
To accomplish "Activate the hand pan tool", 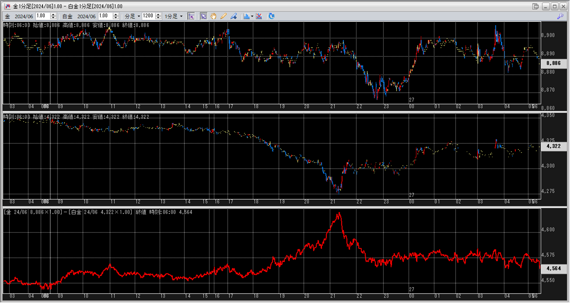I will point(213,16).
